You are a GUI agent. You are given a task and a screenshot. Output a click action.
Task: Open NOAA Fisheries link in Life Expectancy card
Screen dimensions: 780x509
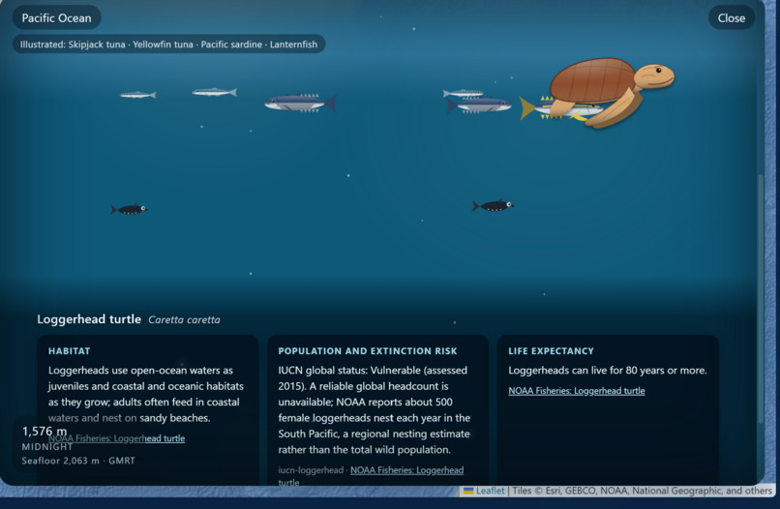[577, 391]
